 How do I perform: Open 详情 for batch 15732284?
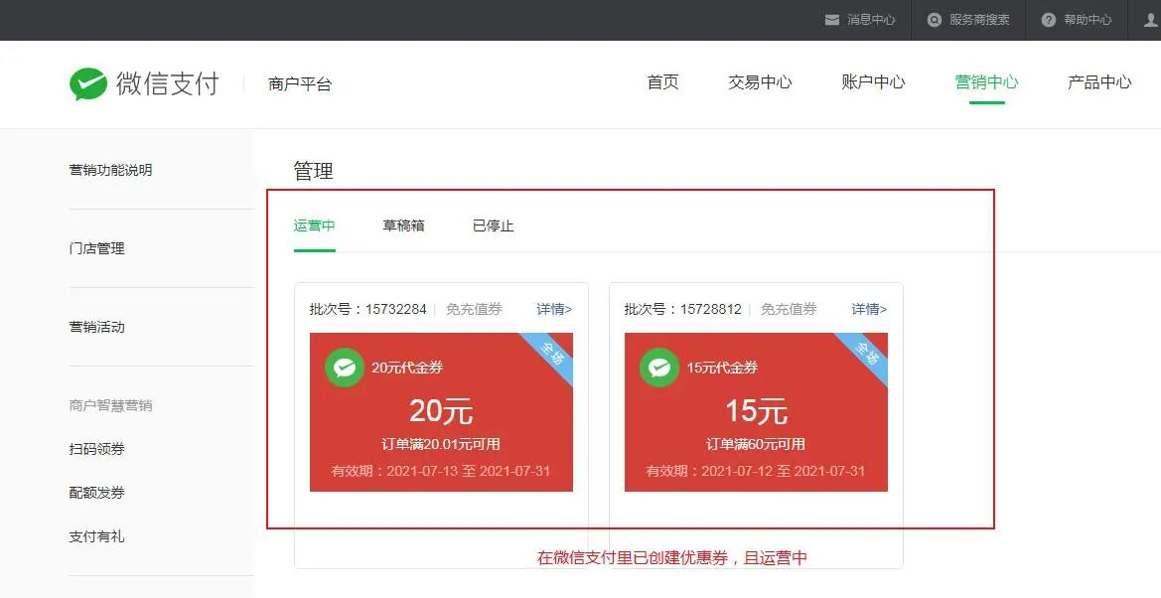(x=554, y=309)
